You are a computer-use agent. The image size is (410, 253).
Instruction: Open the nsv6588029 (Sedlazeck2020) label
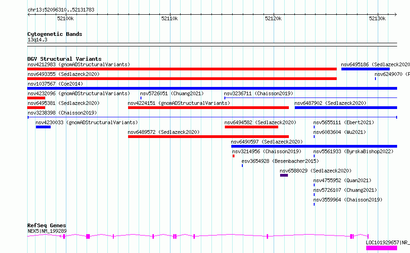point(316,171)
